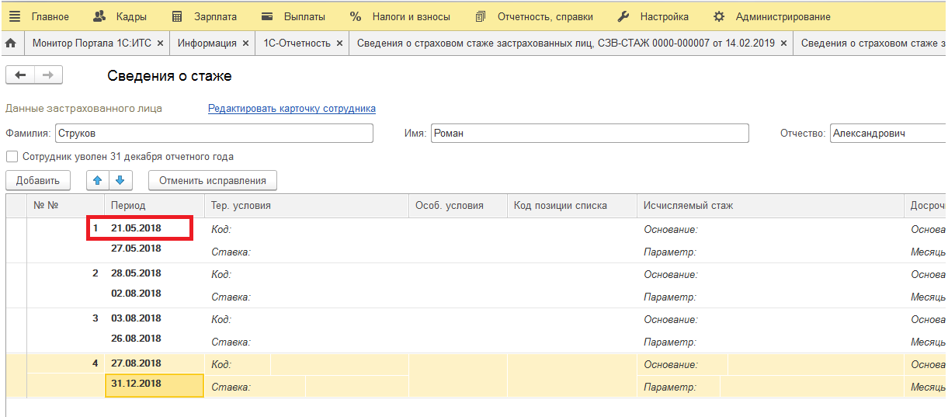Close the Информация tab
The height and width of the screenshot is (417, 948).
pyautogui.click(x=245, y=43)
